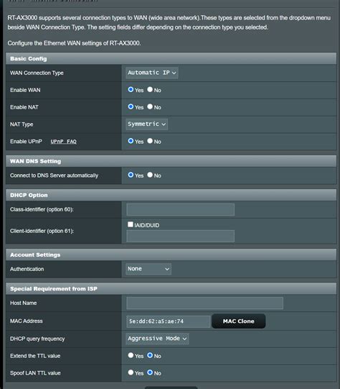Select Yes for Enable WAN
The height and width of the screenshot is (389, 340).
tap(131, 90)
